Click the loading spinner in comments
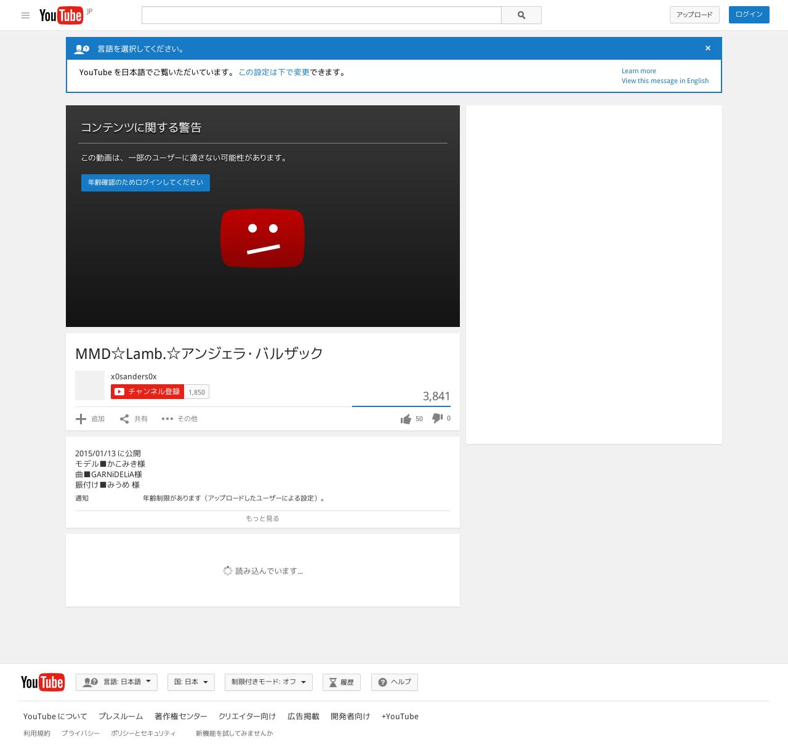 pyautogui.click(x=228, y=571)
